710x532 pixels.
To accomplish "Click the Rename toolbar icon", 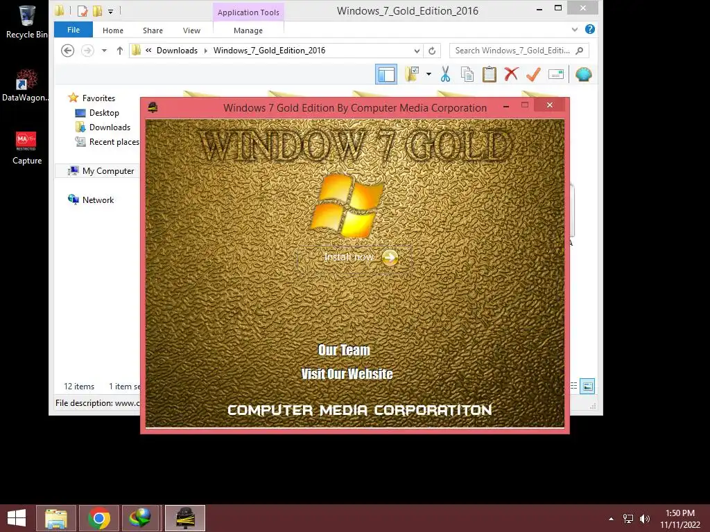I will point(556,74).
